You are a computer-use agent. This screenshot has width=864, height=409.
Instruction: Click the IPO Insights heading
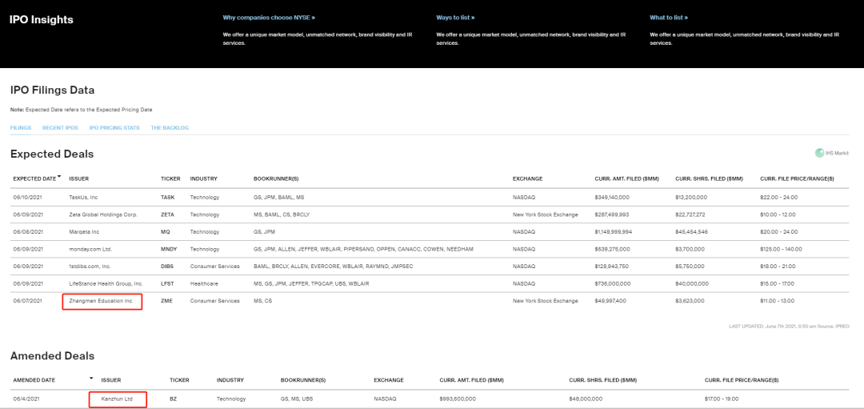coord(42,19)
